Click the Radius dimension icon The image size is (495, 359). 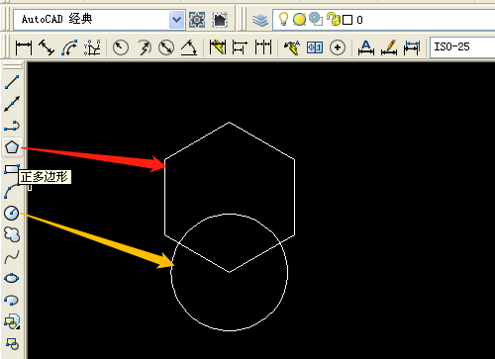121,47
